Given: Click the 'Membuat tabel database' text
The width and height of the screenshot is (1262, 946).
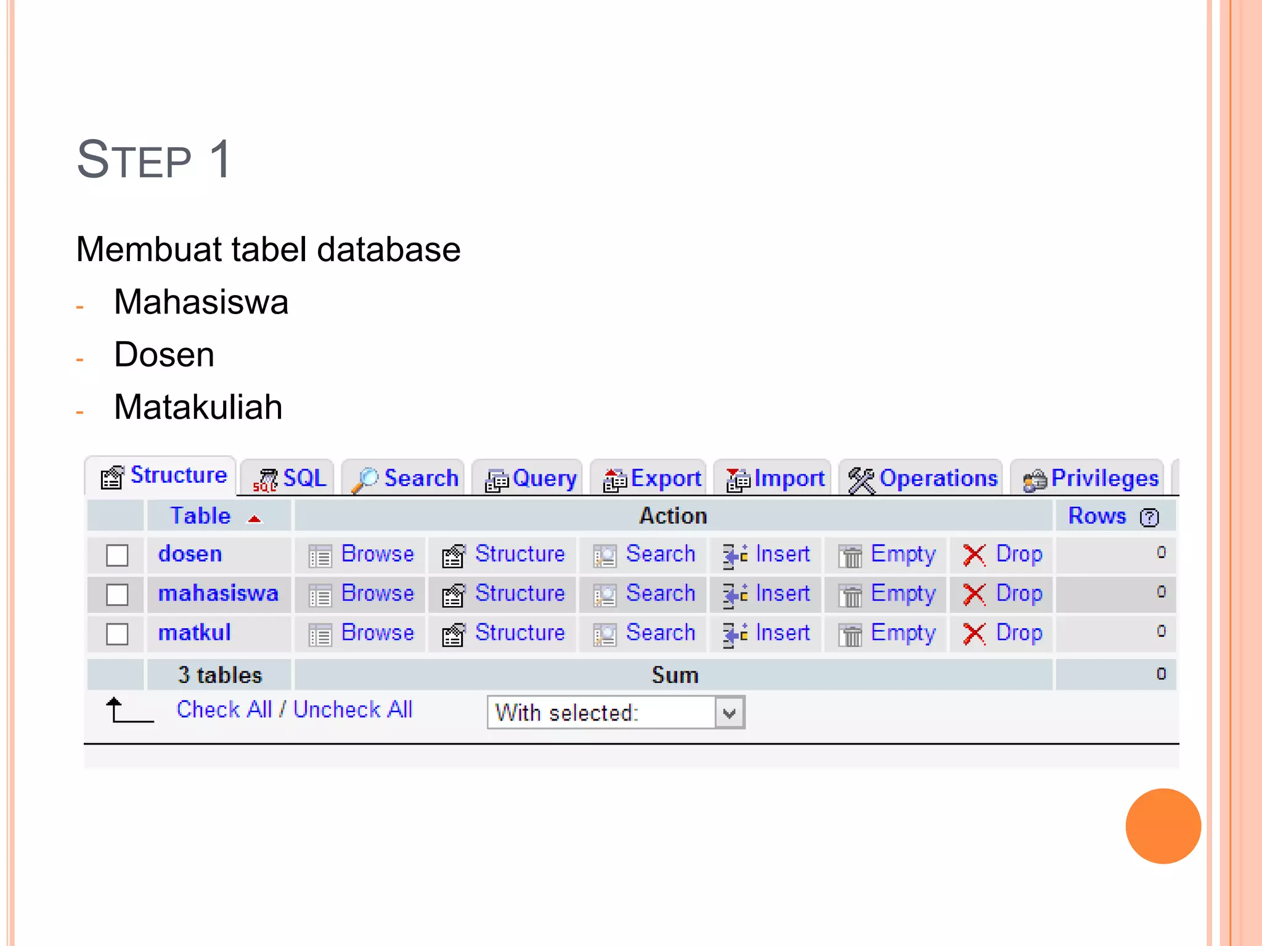Looking at the screenshot, I should click(x=268, y=249).
